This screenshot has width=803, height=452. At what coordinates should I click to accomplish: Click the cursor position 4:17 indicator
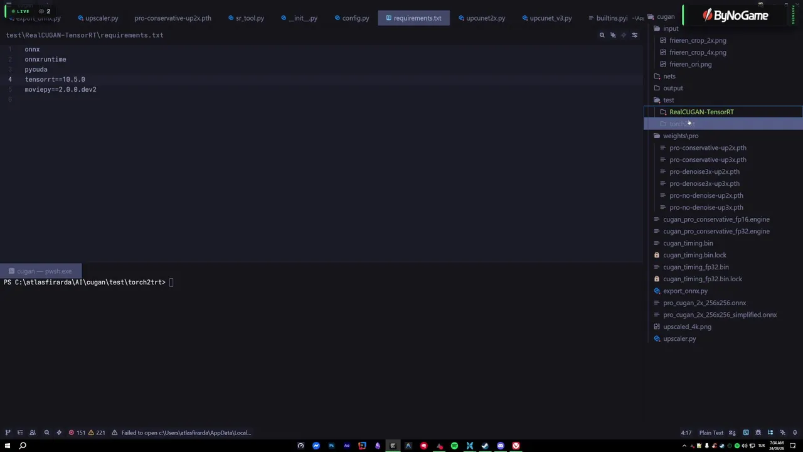click(686, 433)
